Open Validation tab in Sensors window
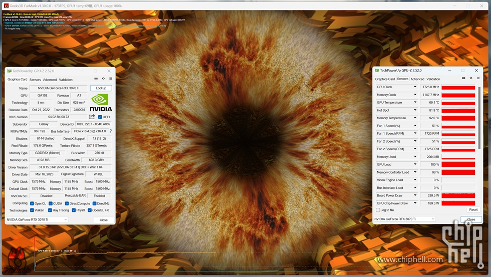The height and width of the screenshot is (277, 491). tap(433, 79)
